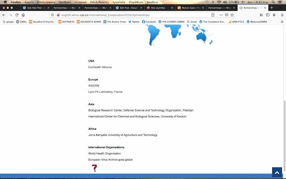Viewport: 286px width, 179px height.
Task: Open the MykonosADMIN bookmark
Action: pos(257,22)
